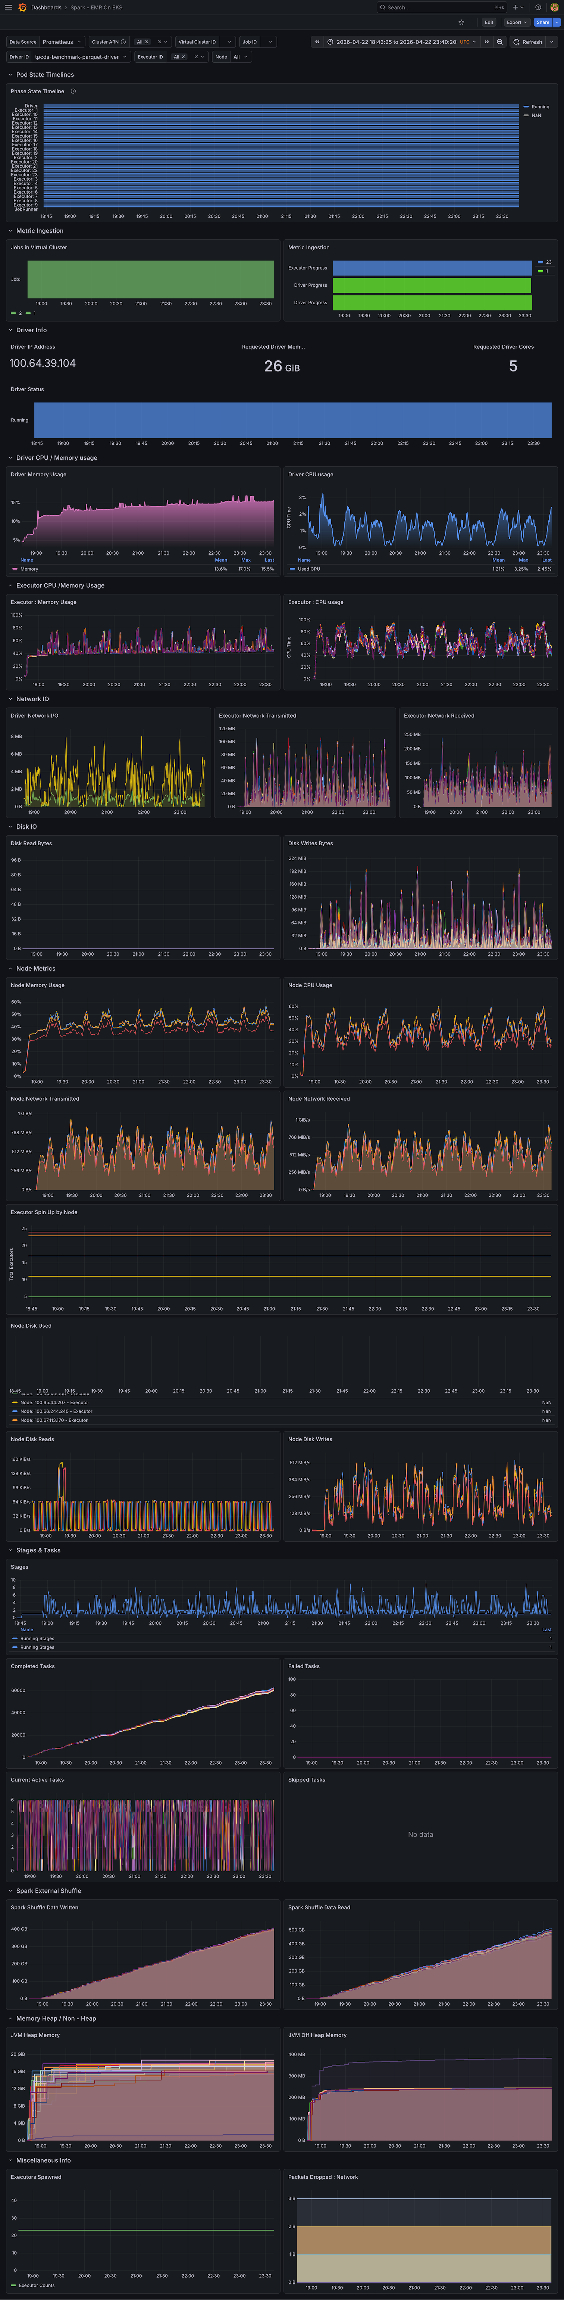This screenshot has width=564, height=2300.
Task: Open the help question mark menu
Action: [538, 7]
